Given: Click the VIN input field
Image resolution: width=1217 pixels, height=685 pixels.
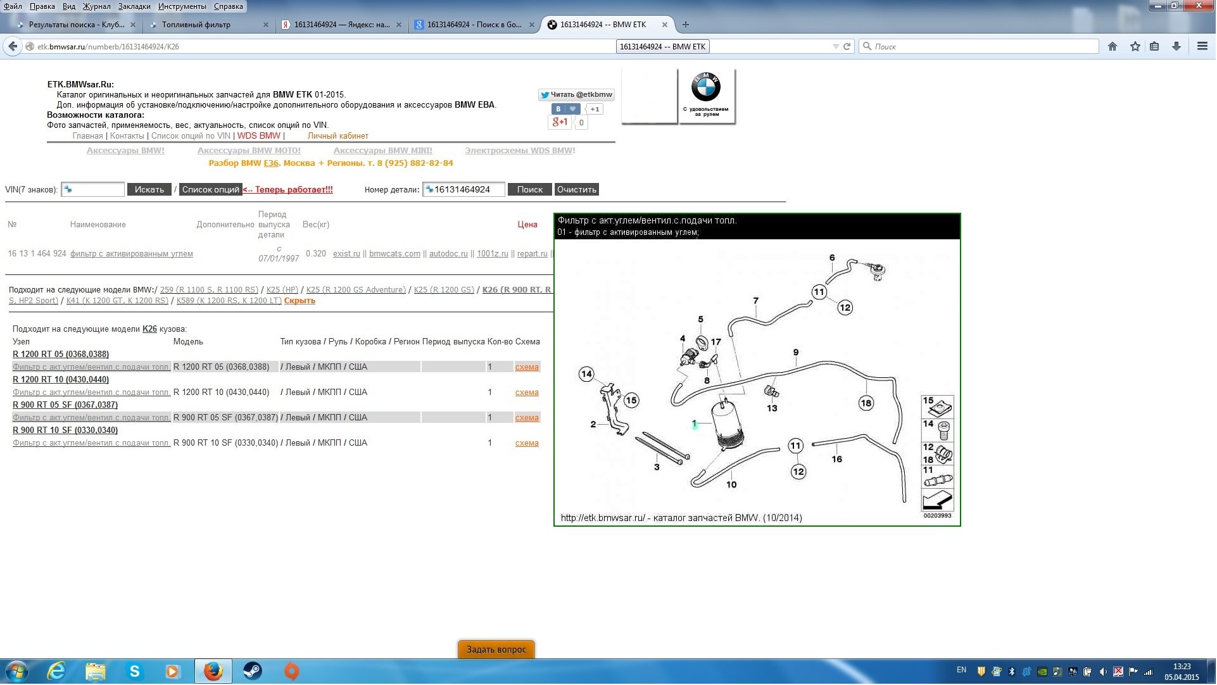Looking at the screenshot, I should [94, 189].
